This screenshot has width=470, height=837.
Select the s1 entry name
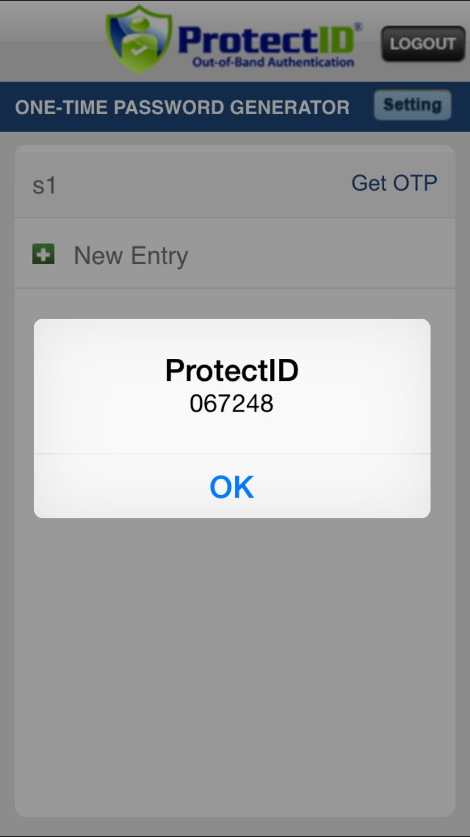(x=44, y=186)
